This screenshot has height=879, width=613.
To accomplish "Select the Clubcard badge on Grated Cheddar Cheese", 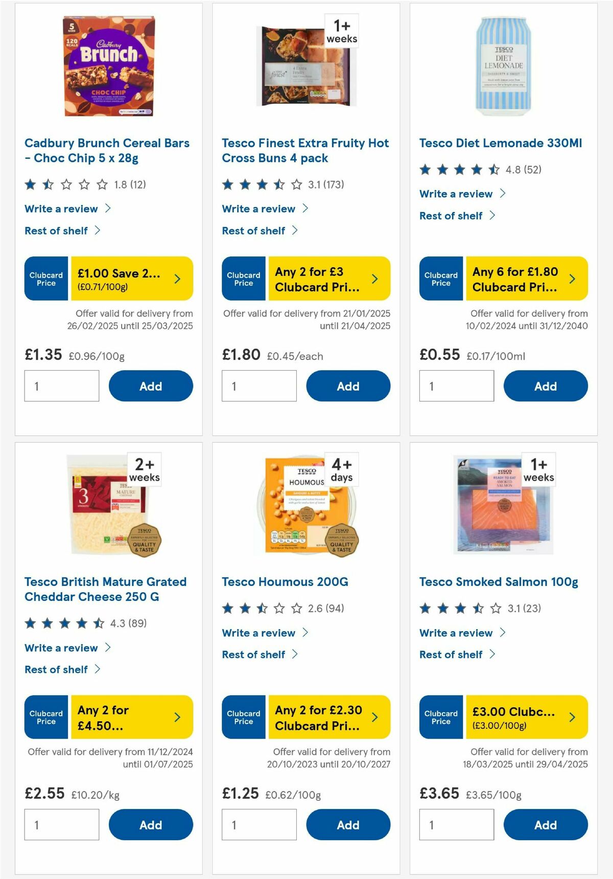I will click(x=45, y=717).
